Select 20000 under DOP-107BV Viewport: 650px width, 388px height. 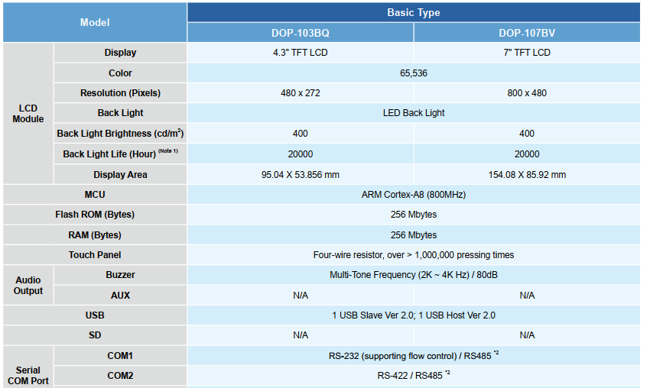point(527,154)
